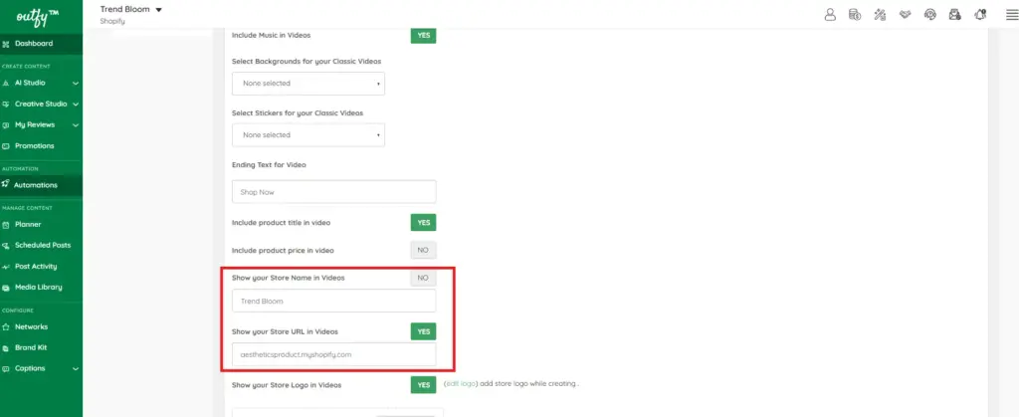This screenshot has width=1019, height=417.
Task: Click the Brand Kit icon
Action: pyautogui.click(x=6, y=347)
